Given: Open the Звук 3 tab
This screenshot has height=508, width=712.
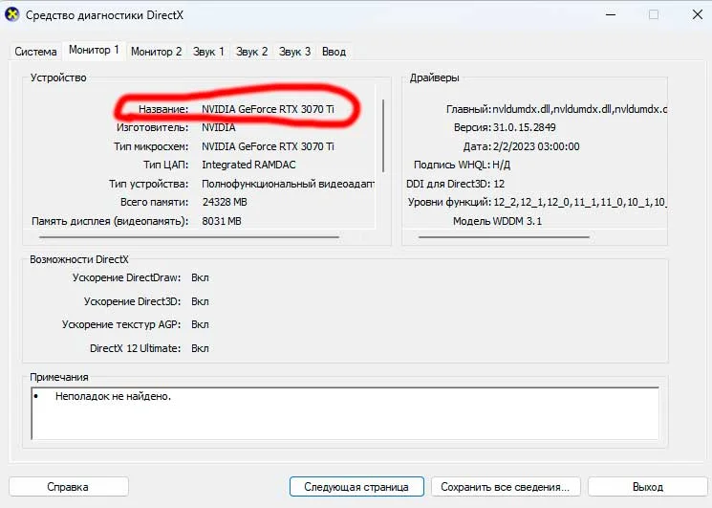Looking at the screenshot, I should point(295,52).
